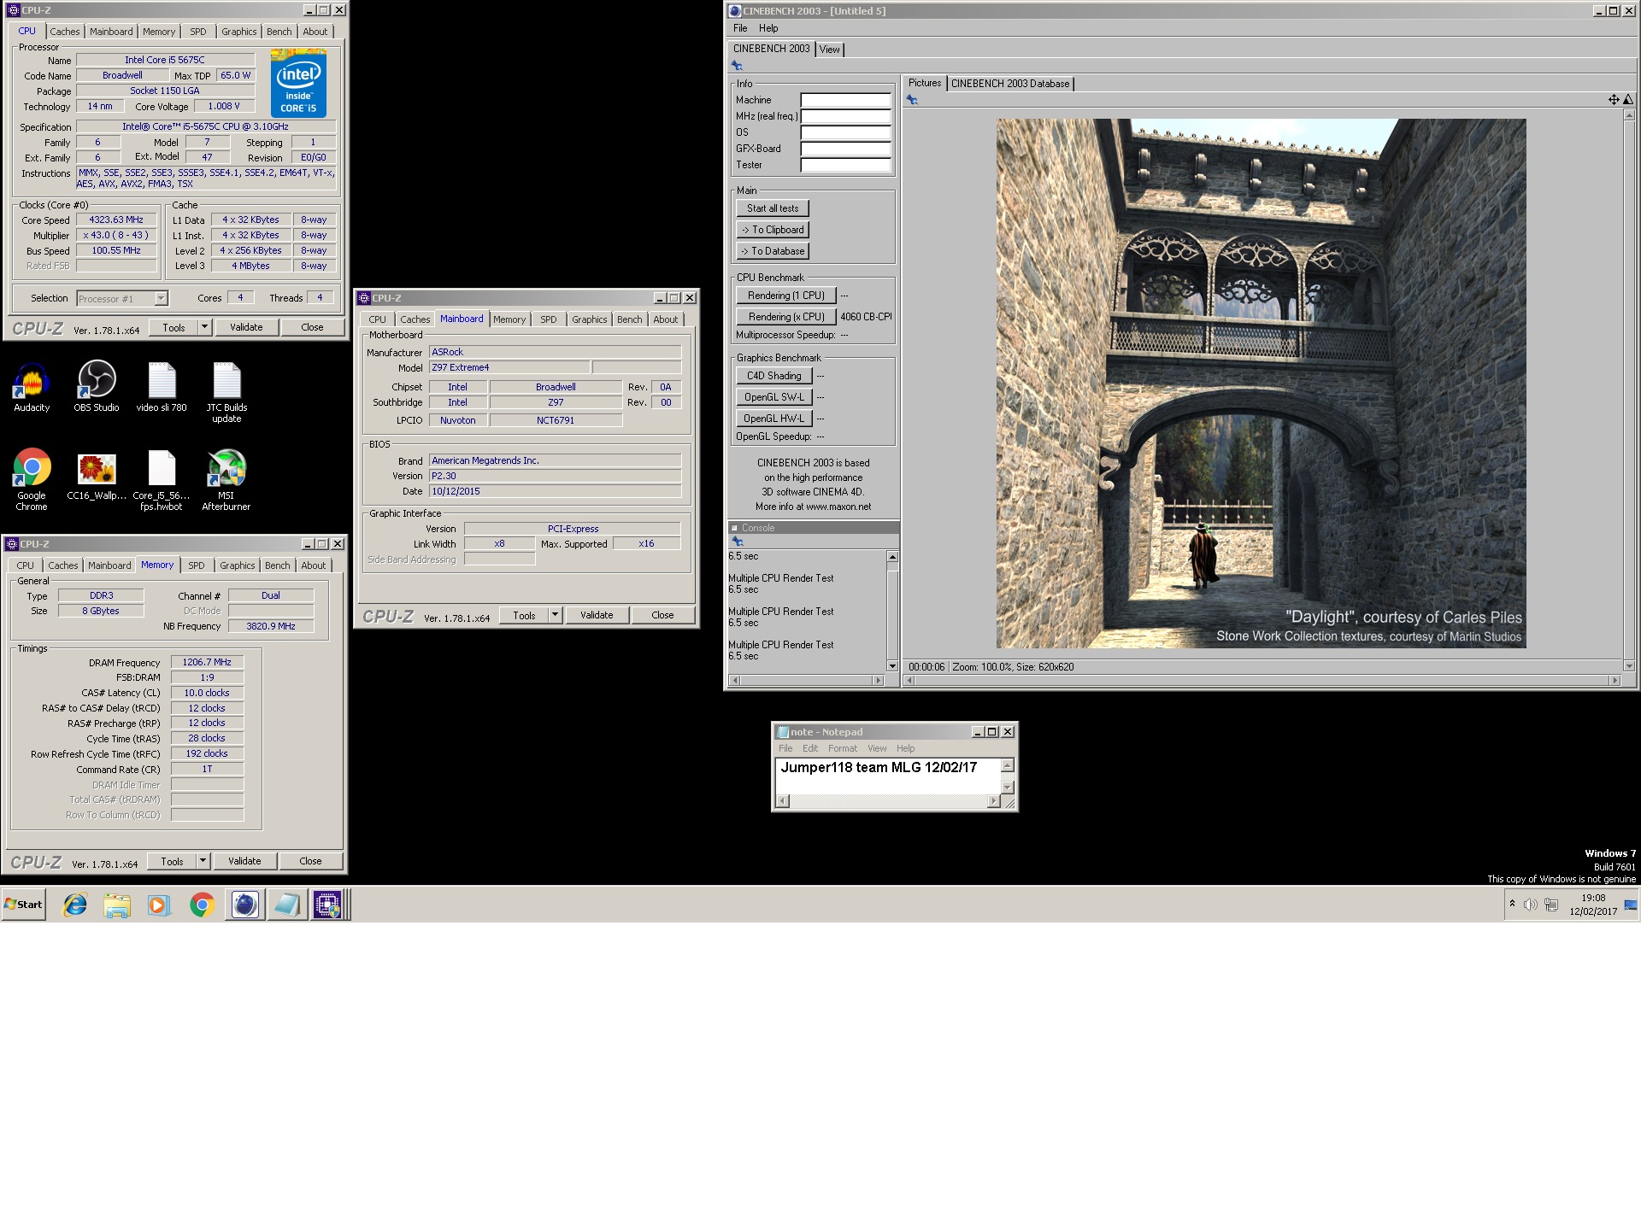The height and width of the screenshot is (1230, 1641).
Task: Run OpenGL HW-L benchmark
Action: [773, 419]
